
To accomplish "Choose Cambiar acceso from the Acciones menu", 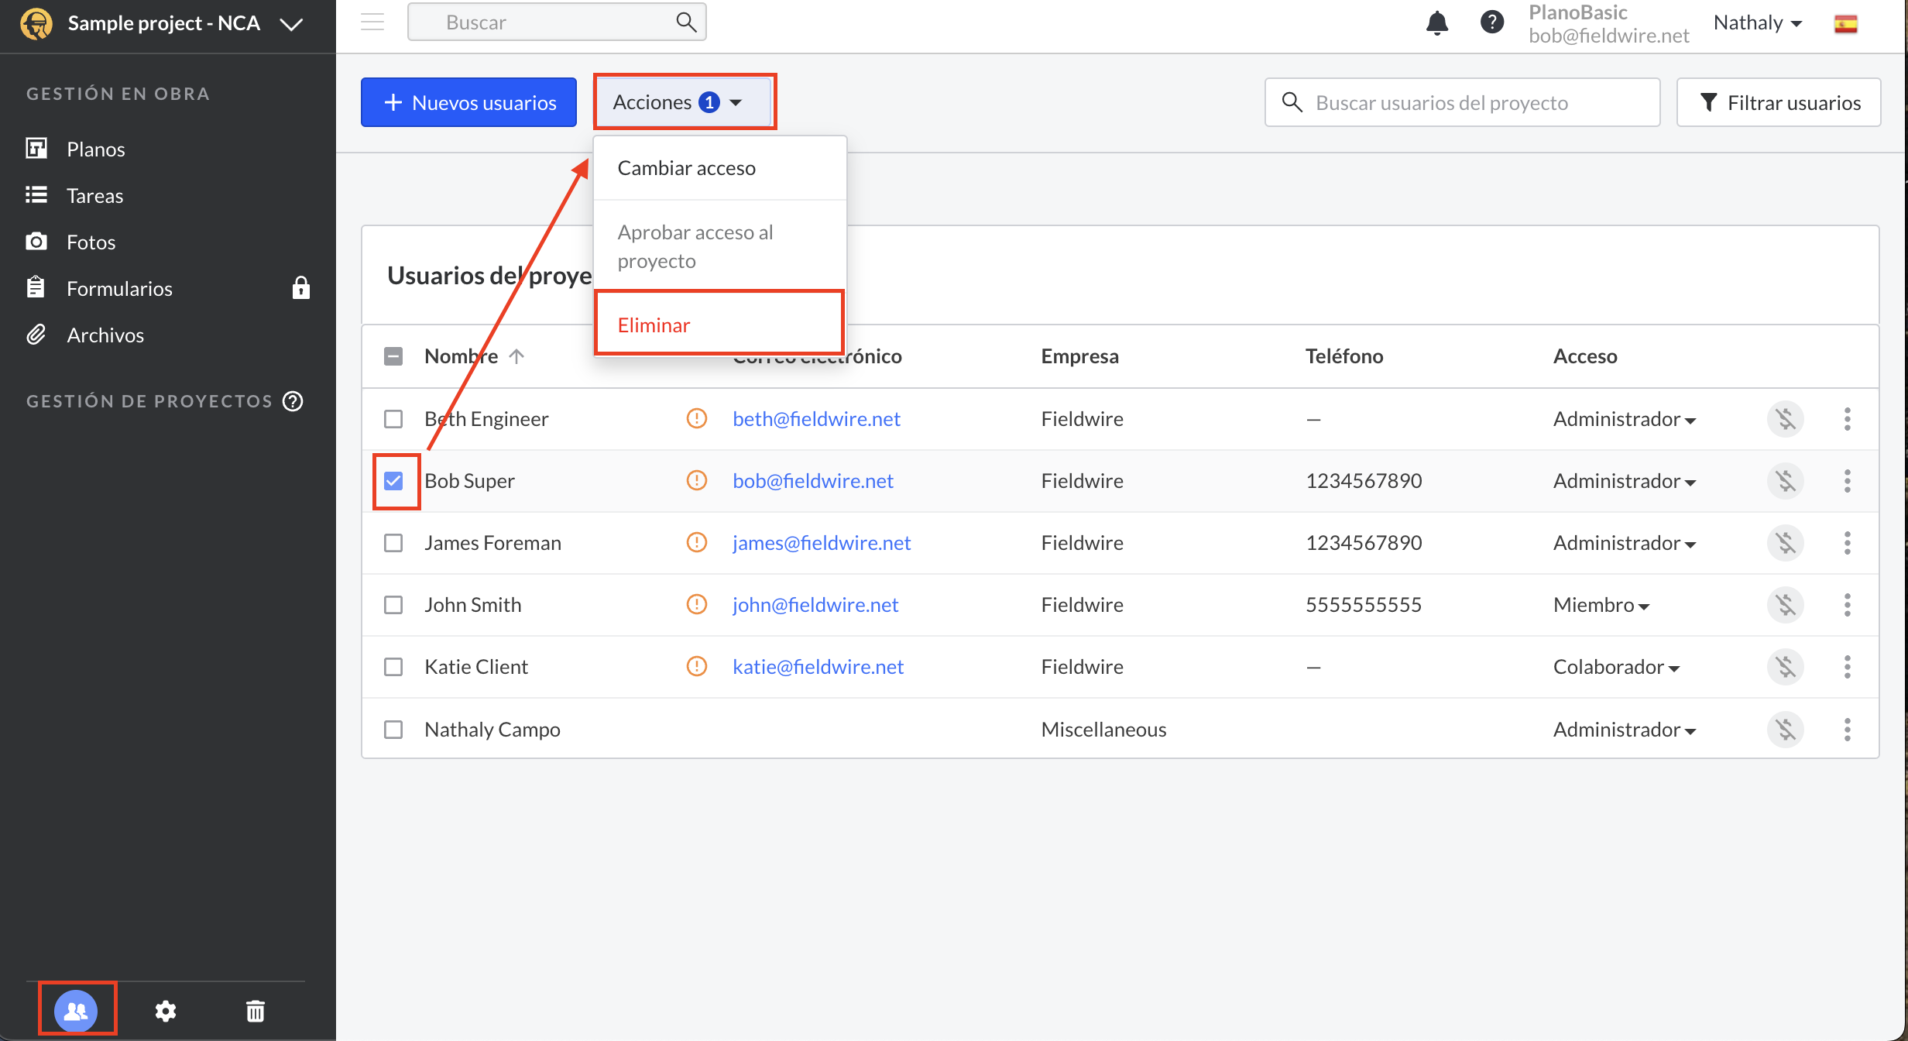I will coord(719,168).
